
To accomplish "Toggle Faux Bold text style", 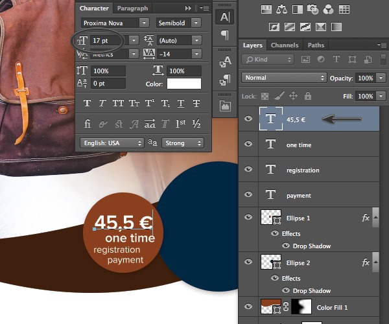I will click(x=87, y=103).
